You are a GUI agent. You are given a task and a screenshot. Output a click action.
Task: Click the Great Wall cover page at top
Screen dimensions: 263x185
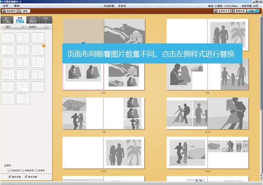[x=125, y=31]
